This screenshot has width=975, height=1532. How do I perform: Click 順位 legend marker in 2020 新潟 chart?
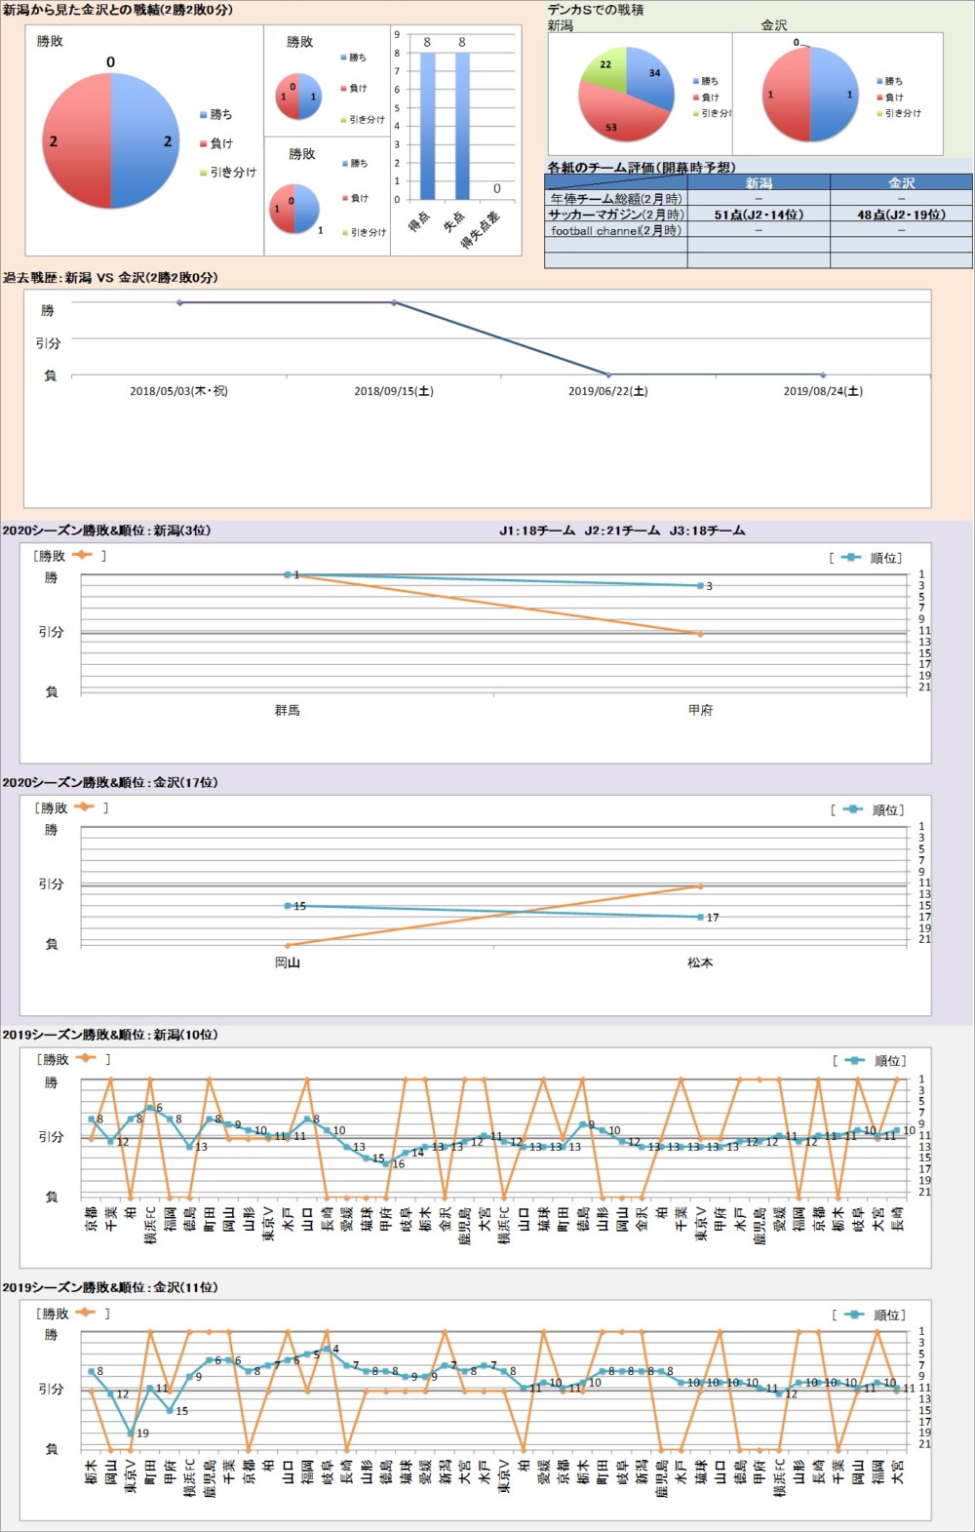(851, 558)
